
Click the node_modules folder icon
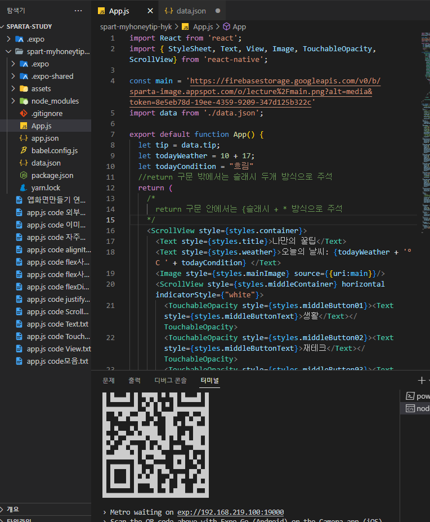tap(24, 101)
